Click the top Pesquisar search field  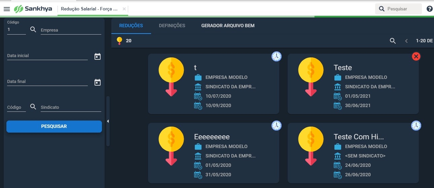point(399,9)
